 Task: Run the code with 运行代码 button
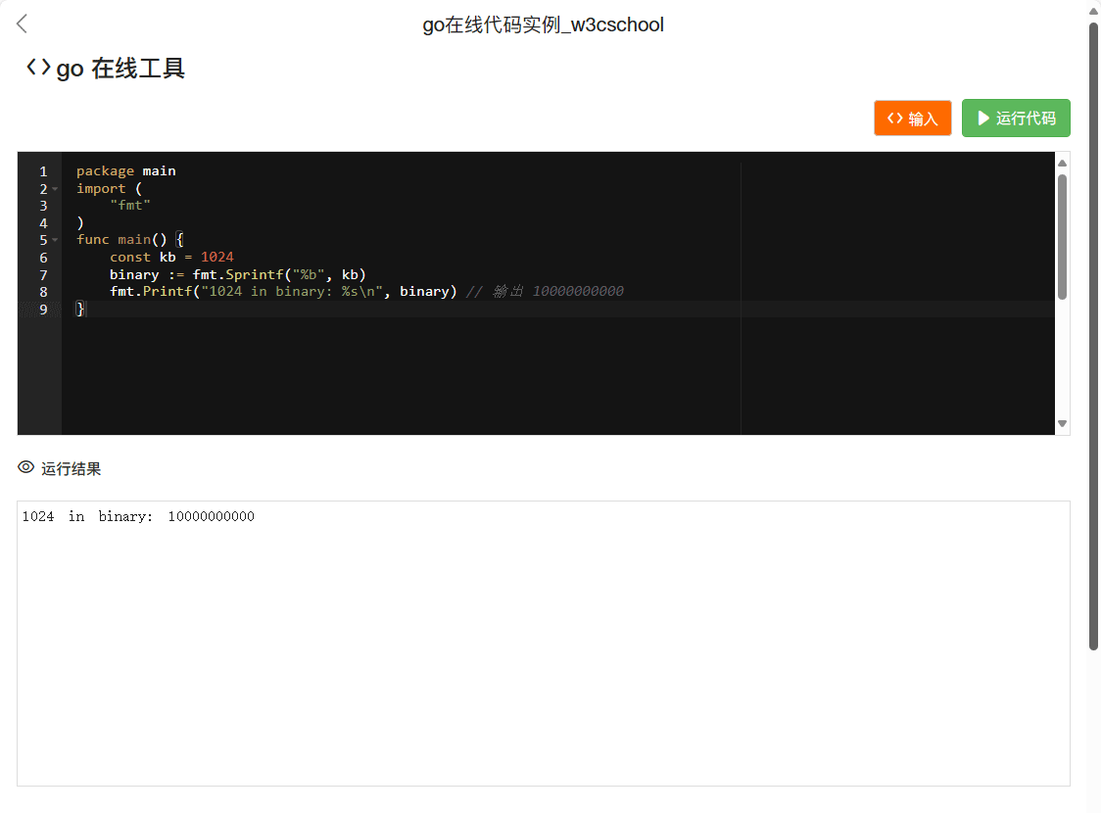coord(1016,119)
